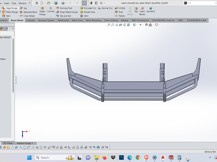Image resolution: width=217 pixels, height=162 pixels.
Task: Click the Home icon in top toolbar
Action: (x=37, y=3)
